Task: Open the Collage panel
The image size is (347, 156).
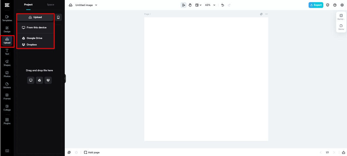Action: tap(7, 108)
